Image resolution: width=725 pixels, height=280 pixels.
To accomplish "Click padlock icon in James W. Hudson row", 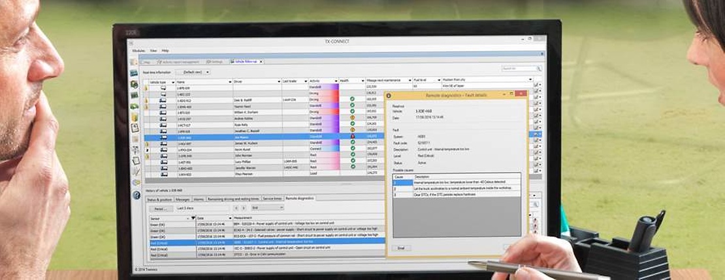I will click(147, 143).
